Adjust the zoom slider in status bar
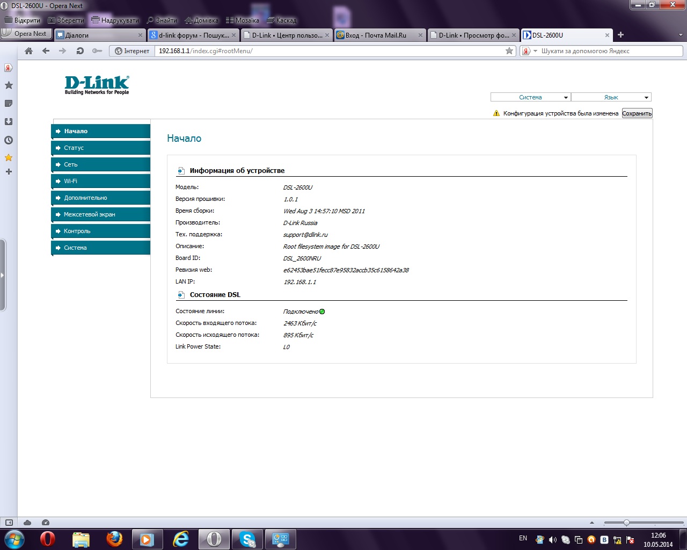This screenshot has height=550, width=687. point(626,523)
